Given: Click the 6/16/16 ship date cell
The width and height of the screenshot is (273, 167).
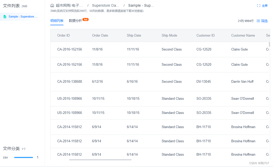Looking at the screenshot, I should (x=132, y=82).
